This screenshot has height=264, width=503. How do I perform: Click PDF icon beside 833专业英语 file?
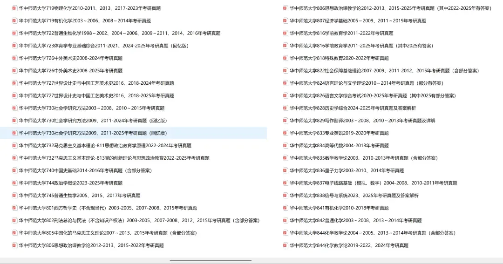[285, 133]
